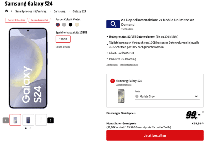The image size is (205, 143).
Task: Click the red plus icon beside Samsung Galaxy S24
Action: 112,81
